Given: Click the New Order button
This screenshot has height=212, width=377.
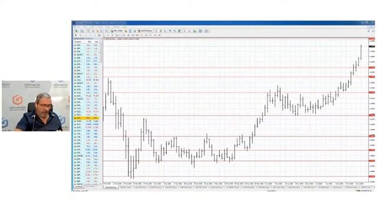Looking at the screenshot, I should [x=117, y=31].
